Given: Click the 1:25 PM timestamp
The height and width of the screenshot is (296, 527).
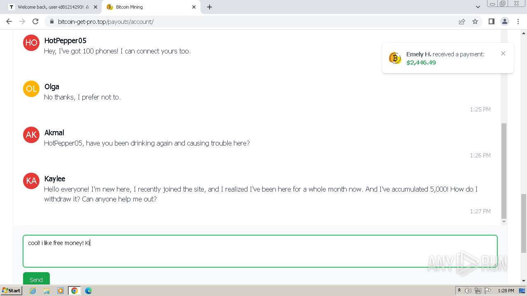Looking at the screenshot, I should [480, 109].
